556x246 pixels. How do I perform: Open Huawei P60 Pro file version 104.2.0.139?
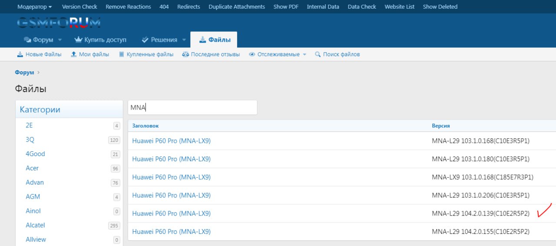point(171,213)
